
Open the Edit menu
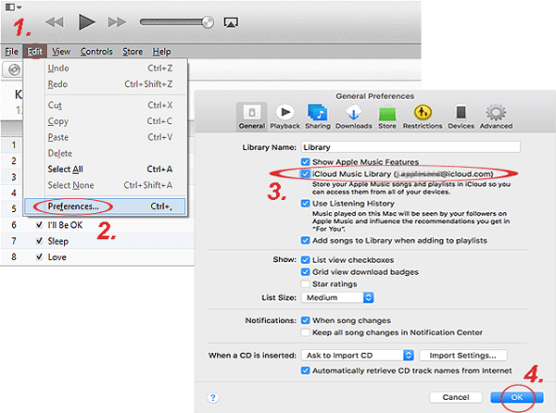tap(35, 52)
